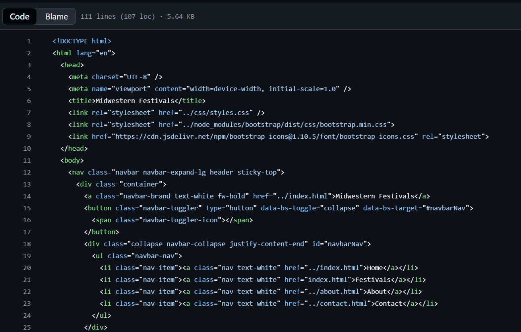
Task: Click the navbar-brand anchor line
Action: [x=257, y=196]
